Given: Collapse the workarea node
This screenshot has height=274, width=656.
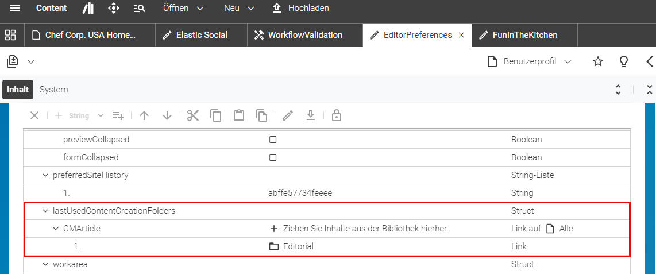Looking at the screenshot, I should coord(45,264).
